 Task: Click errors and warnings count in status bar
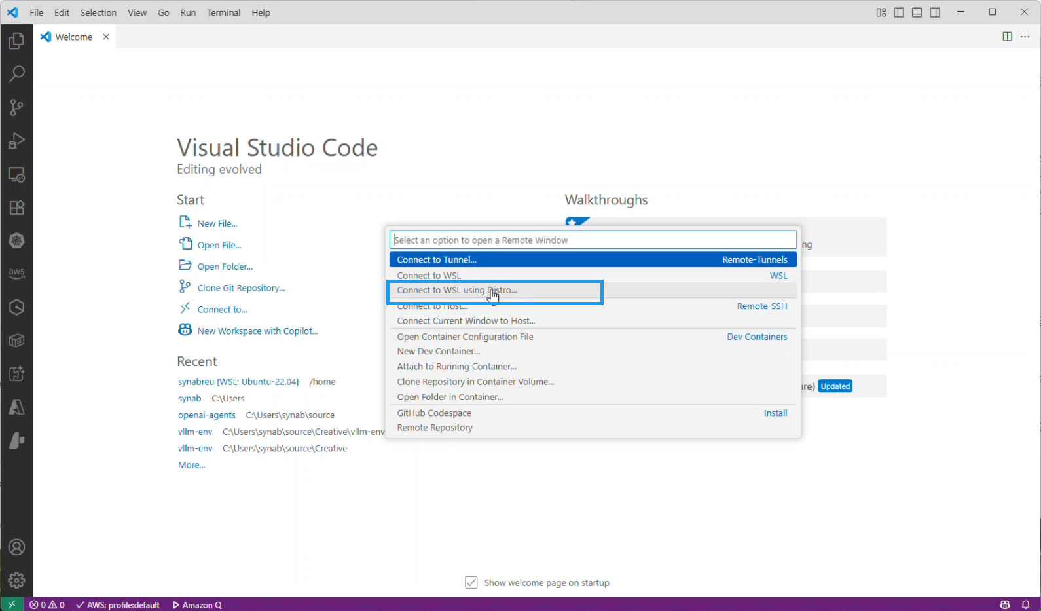47,604
